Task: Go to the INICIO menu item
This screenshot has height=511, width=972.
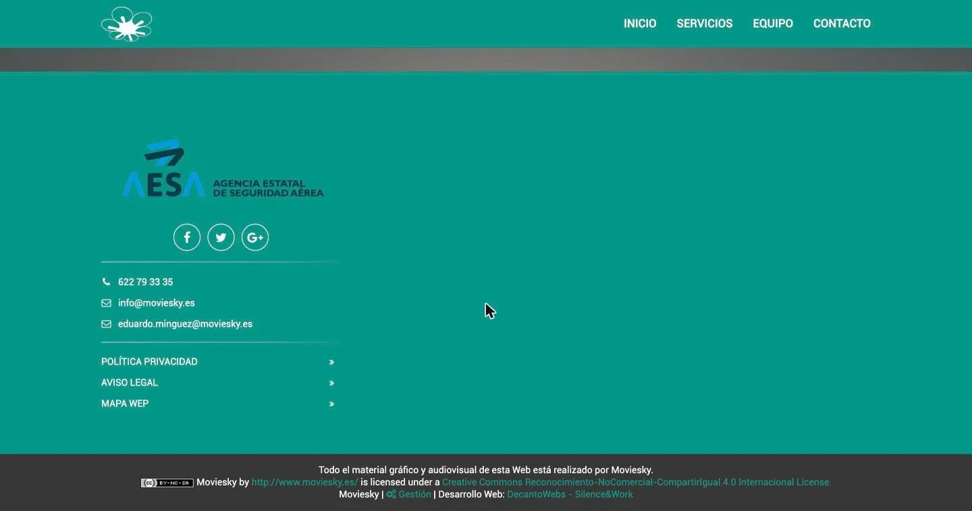Action: 640,24
